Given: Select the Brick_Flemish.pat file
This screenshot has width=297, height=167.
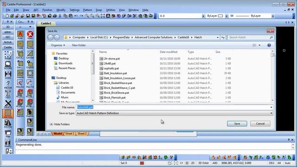Looking at the screenshot, I should (x=115, y=98).
